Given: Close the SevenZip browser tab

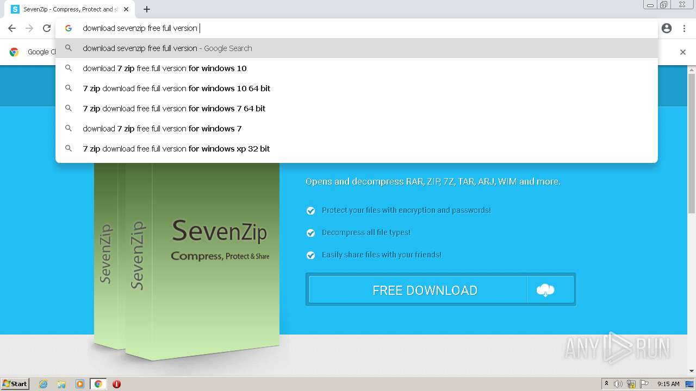Looking at the screenshot, I should (127, 9).
